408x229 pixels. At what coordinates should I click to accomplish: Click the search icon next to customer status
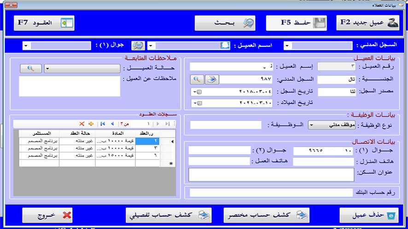pos(31,69)
